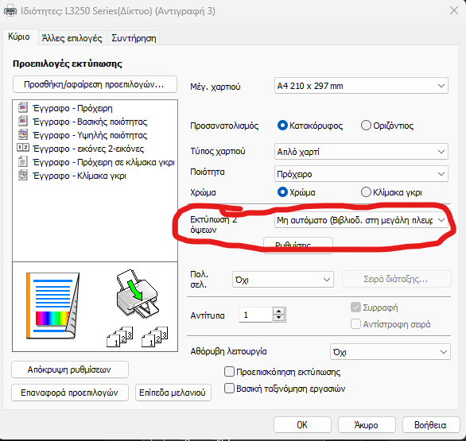Click the printer icon in the title bar
Viewport: 466px width, 441px height.
10,10
